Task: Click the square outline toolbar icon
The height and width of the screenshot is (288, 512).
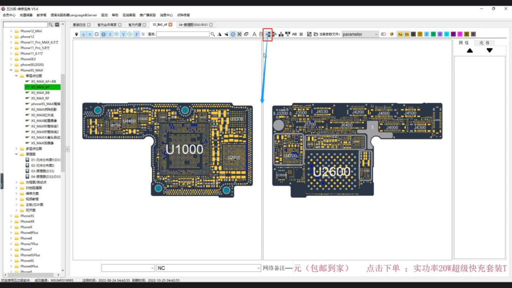Action: point(96,34)
